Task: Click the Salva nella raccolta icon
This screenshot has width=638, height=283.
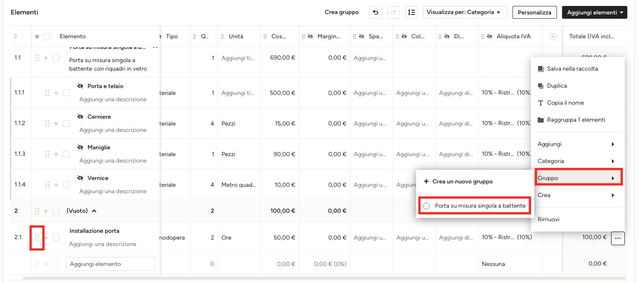Action: pos(541,69)
